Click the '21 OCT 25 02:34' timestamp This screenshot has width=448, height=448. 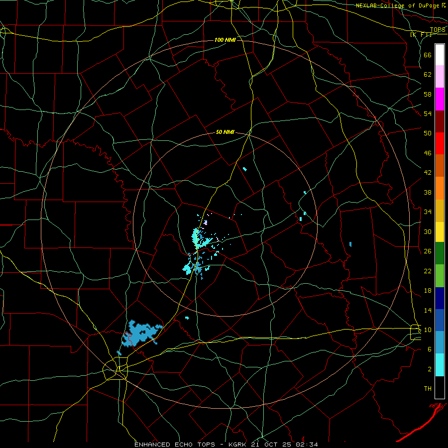click(284, 445)
